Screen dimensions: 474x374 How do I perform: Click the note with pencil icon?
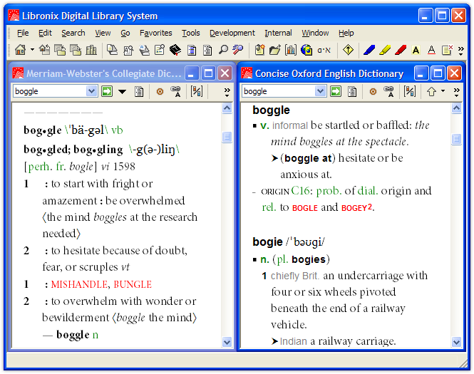point(160,50)
